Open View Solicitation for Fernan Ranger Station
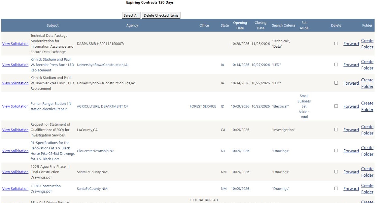The height and width of the screenshot is (203, 377). 15,106
